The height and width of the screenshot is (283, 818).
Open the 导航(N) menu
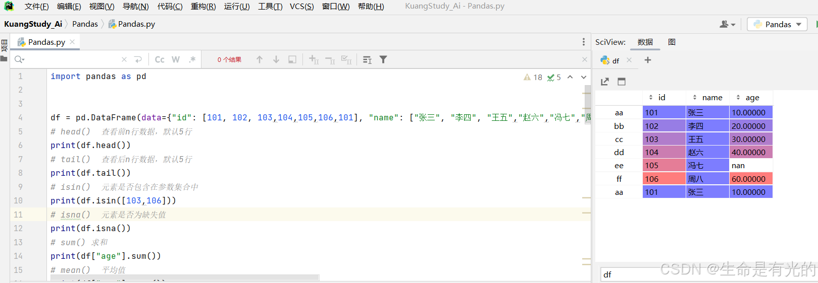136,6
